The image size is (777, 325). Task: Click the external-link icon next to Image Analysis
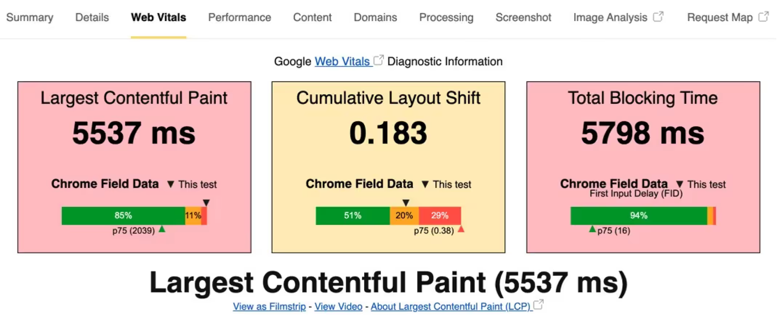pos(658,17)
